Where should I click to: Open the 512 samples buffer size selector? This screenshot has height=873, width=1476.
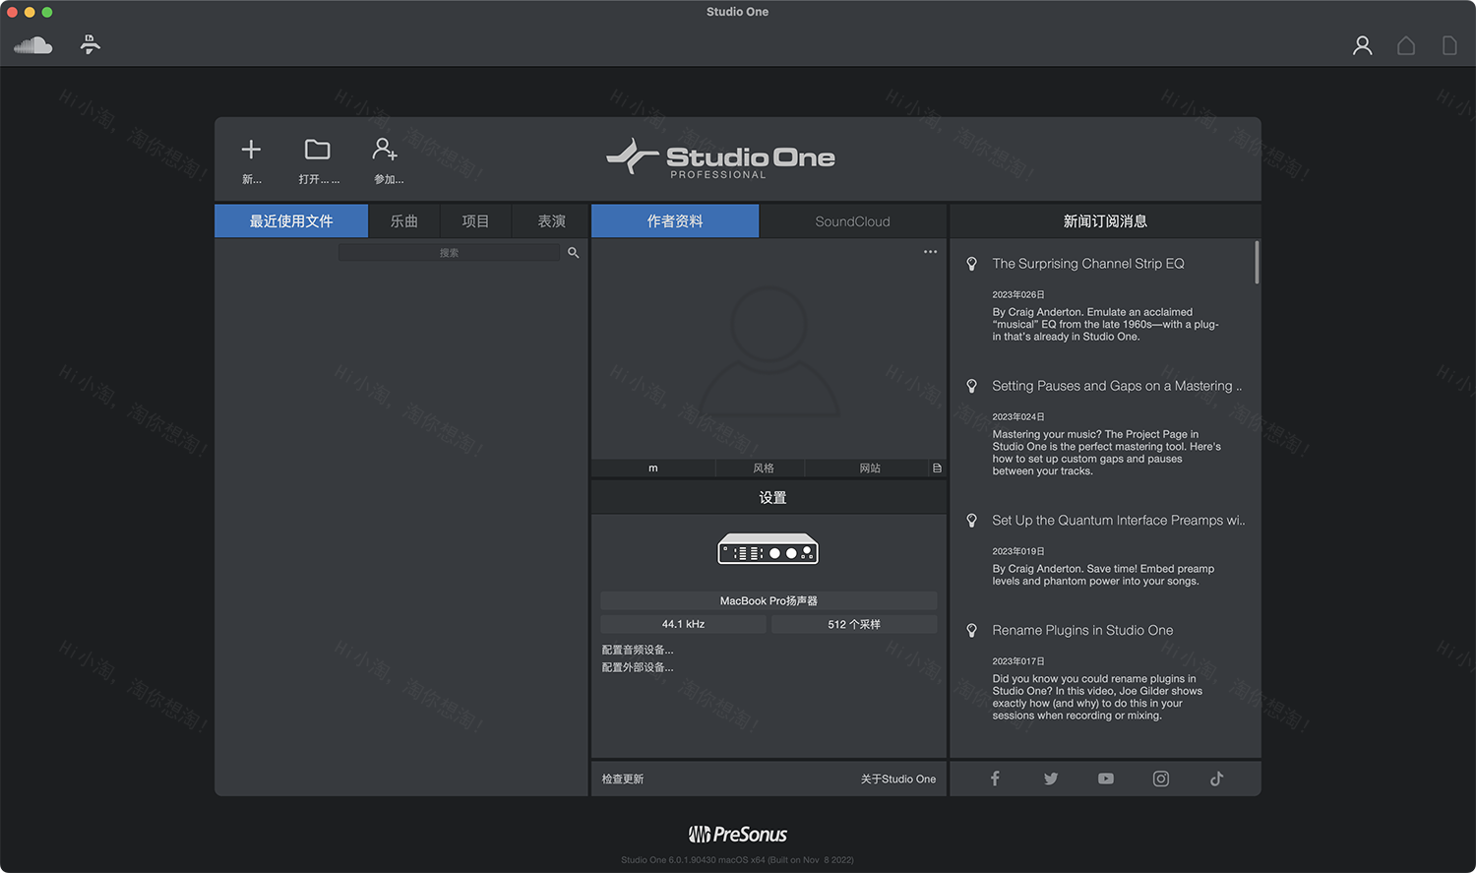(x=854, y=623)
